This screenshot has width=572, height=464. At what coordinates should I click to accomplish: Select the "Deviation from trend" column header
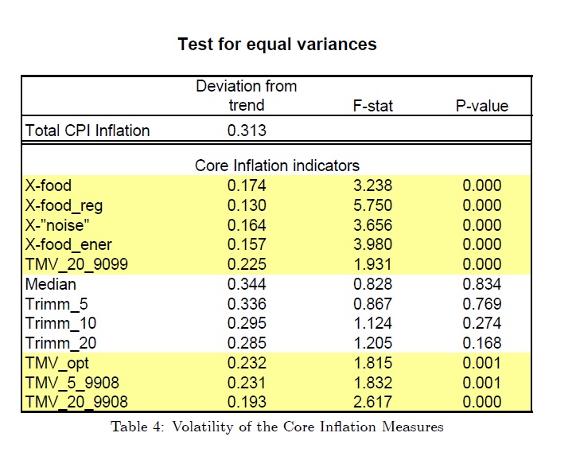click(247, 96)
